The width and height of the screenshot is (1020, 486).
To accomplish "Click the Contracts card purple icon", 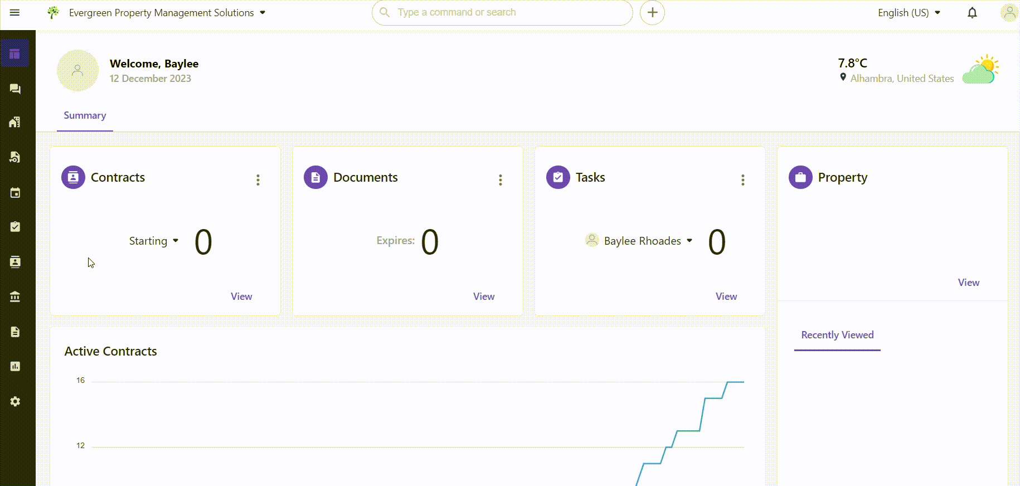I will pyautogui.click(x=73, y=177).
